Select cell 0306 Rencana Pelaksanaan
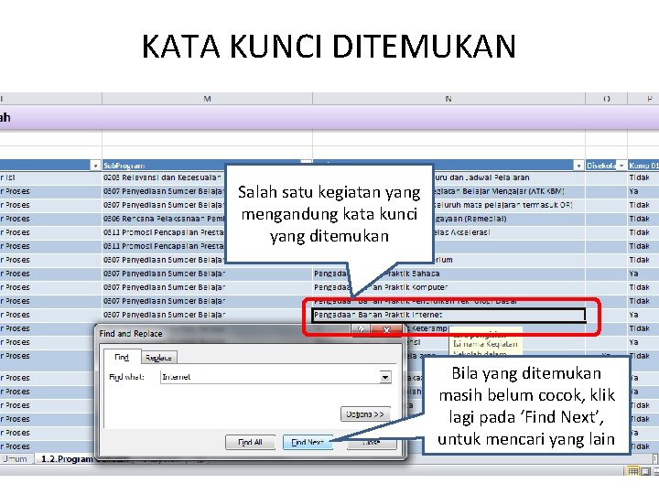659x494 pixels. pos(164,219)
